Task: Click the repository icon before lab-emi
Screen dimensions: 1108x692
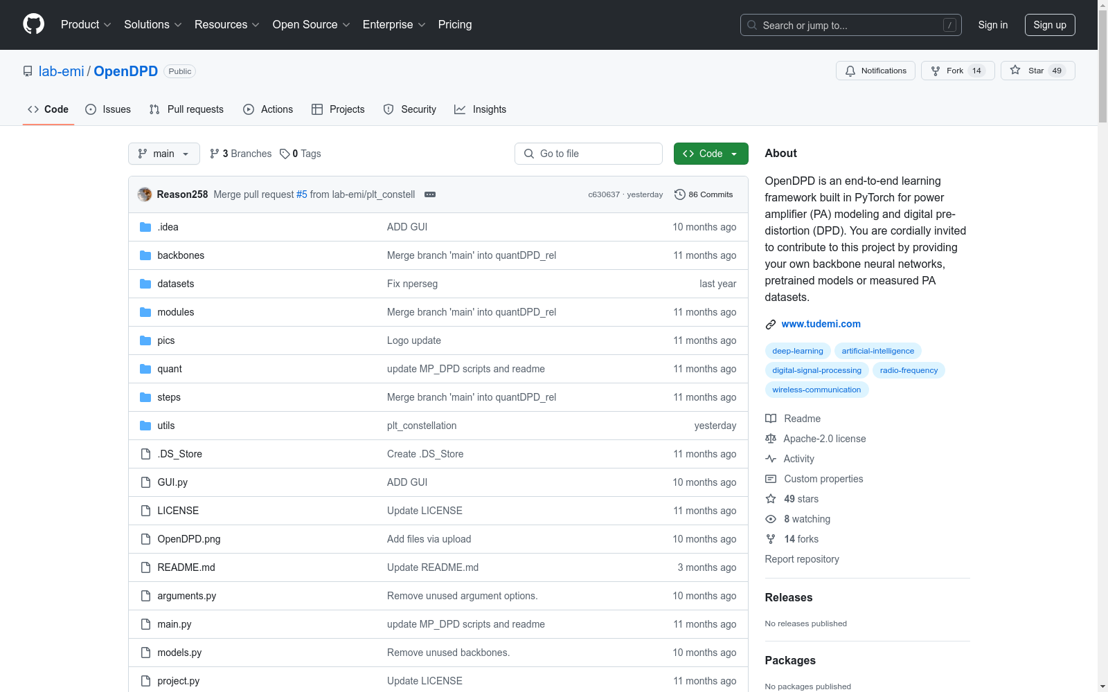Action: (28, 71)
